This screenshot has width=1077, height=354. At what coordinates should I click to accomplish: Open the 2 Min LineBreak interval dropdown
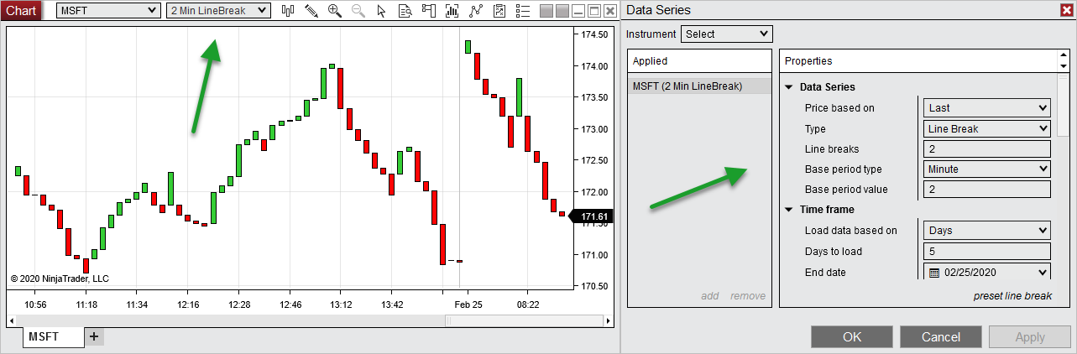pos(218,11)
